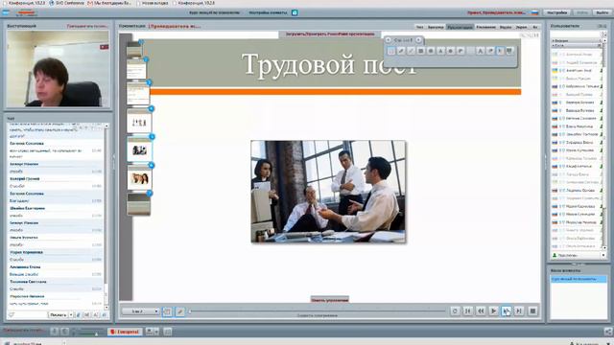
Task: Stop the presentation playback
Action: [532, 310]
